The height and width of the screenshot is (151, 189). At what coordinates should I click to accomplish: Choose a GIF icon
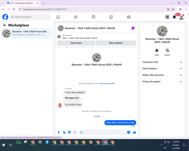click(75, 132)
